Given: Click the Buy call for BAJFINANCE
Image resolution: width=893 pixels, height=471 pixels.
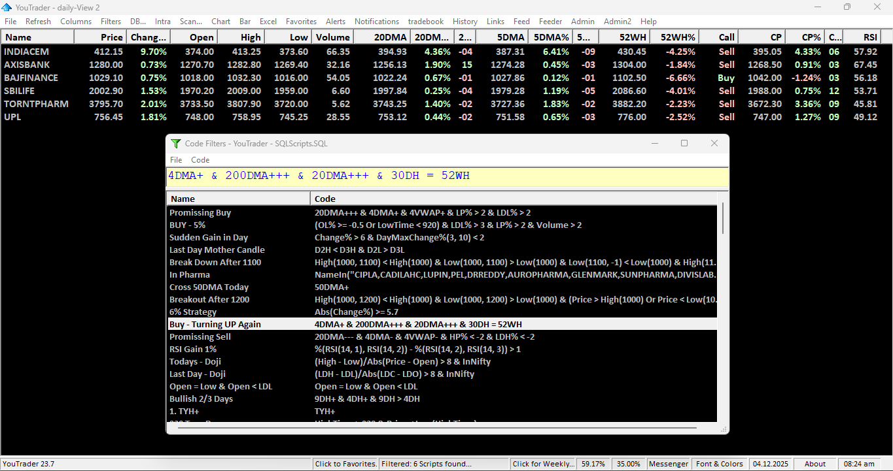Looking at the screenshot, I should 726,78.
